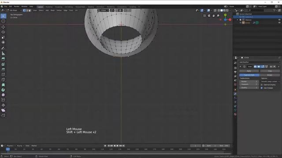Open the Material properties tab icon

point(235,114)
